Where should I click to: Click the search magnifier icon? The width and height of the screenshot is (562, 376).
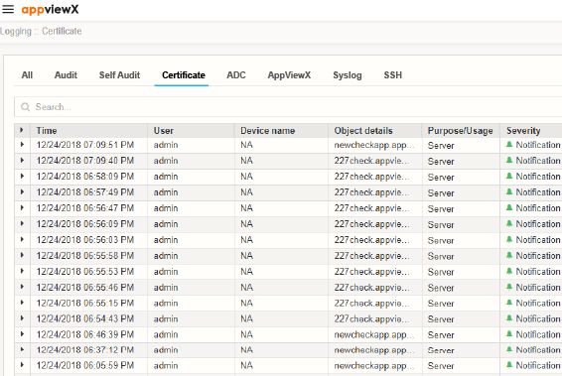point(25,107)
